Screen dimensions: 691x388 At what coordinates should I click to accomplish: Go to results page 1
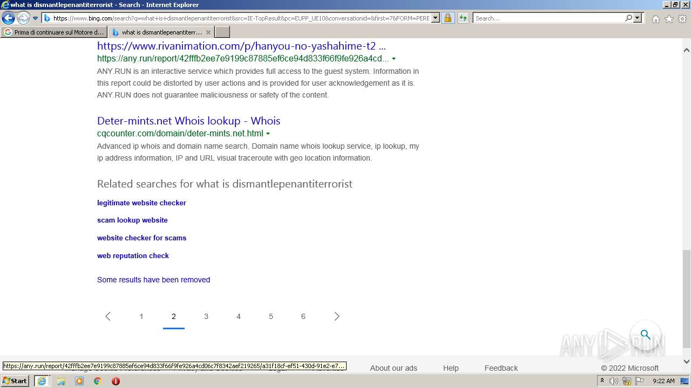pyautogui.click(x=141, y=316)
